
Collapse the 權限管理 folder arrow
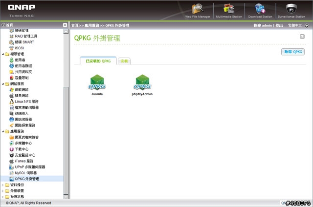[x=3, y=54]
